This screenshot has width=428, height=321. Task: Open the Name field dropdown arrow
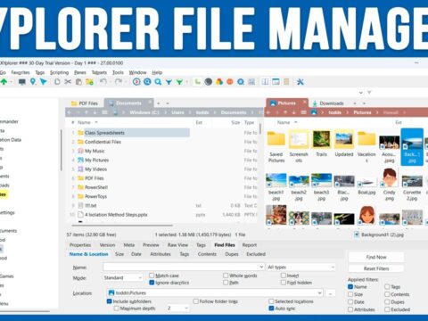point(261,267)
